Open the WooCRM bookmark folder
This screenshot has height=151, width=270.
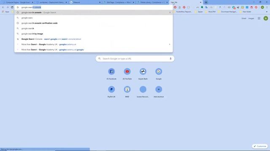click(211, 12)
